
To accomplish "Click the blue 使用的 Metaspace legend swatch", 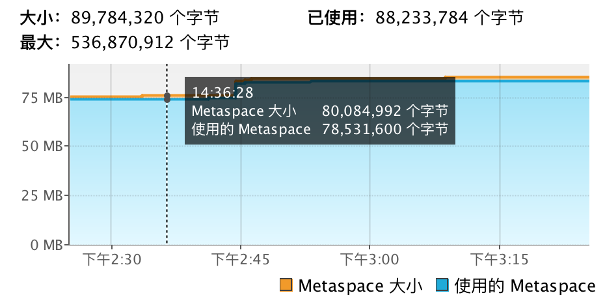I will 442,285.
